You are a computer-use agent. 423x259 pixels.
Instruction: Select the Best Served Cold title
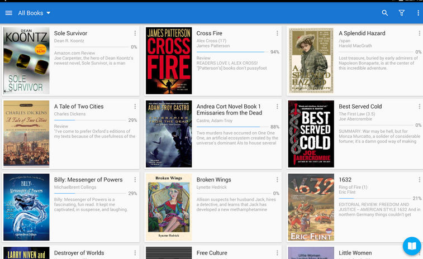point(360,107)
